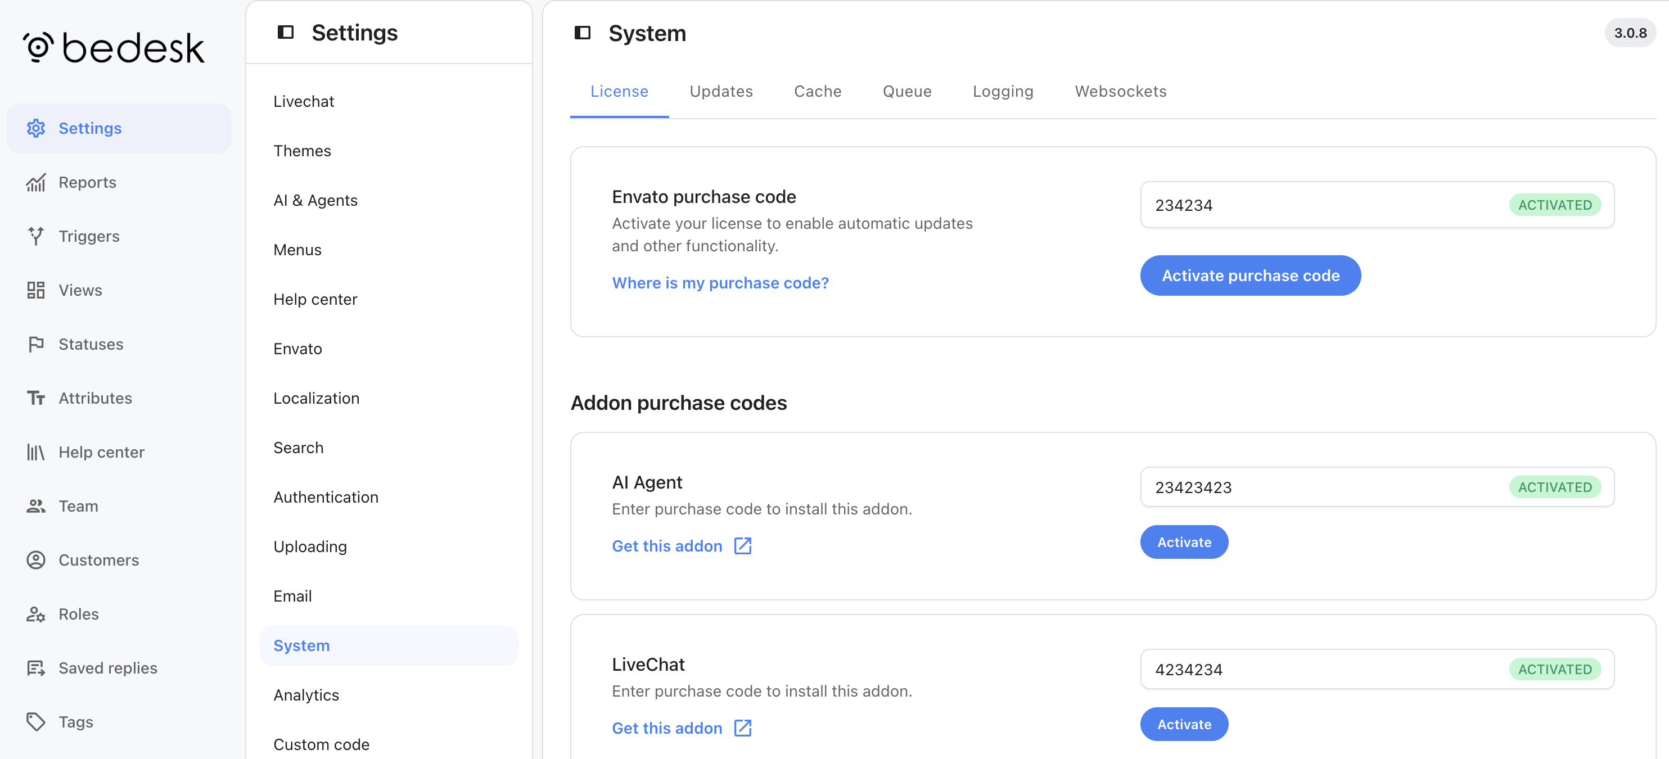The image size is (1669, 759).
Task: Open Analytics settings section
Action: pos(389,695)
